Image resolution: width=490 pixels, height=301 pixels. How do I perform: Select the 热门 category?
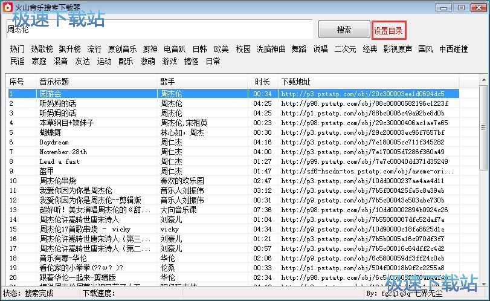click(17, 49)
